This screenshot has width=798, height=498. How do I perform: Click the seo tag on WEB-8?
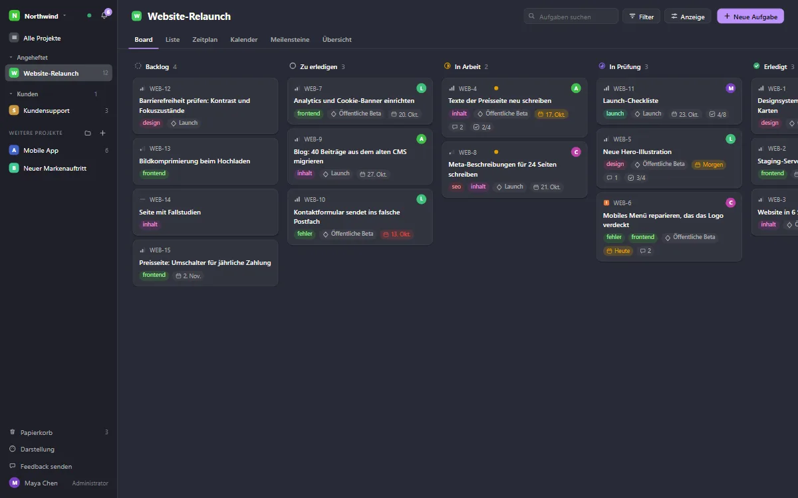click(x=456, y=187)
